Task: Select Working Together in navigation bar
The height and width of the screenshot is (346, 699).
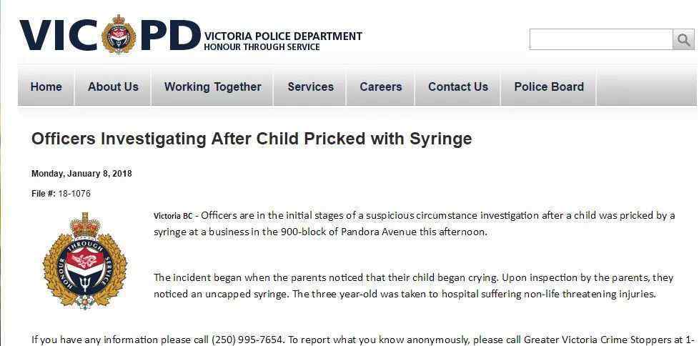Action: pyautogui.click(x=213, y=86)
